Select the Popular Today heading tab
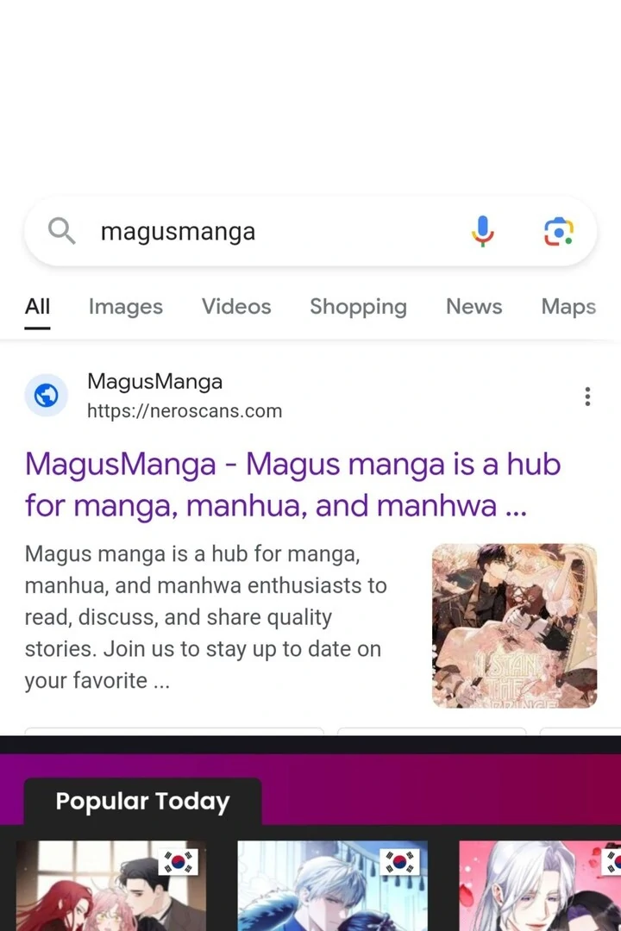Image resolution: width=621 pixels, height=931 pixels. (142, 801)
